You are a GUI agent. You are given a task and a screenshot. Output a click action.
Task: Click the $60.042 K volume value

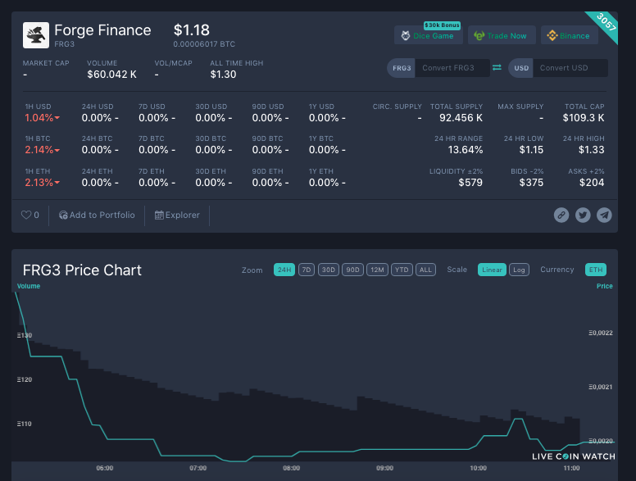pyautogui.click(x=112, y=75)
